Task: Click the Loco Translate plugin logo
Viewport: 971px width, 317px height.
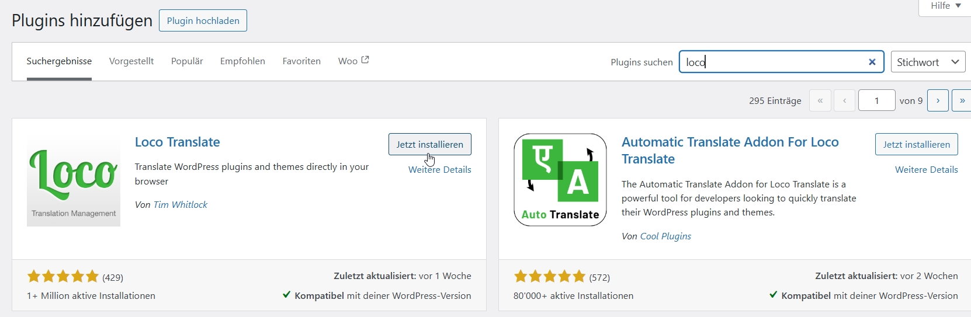Action: [74, 180]
